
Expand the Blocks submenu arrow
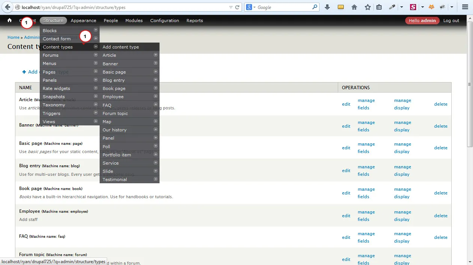tap(96, 30)
